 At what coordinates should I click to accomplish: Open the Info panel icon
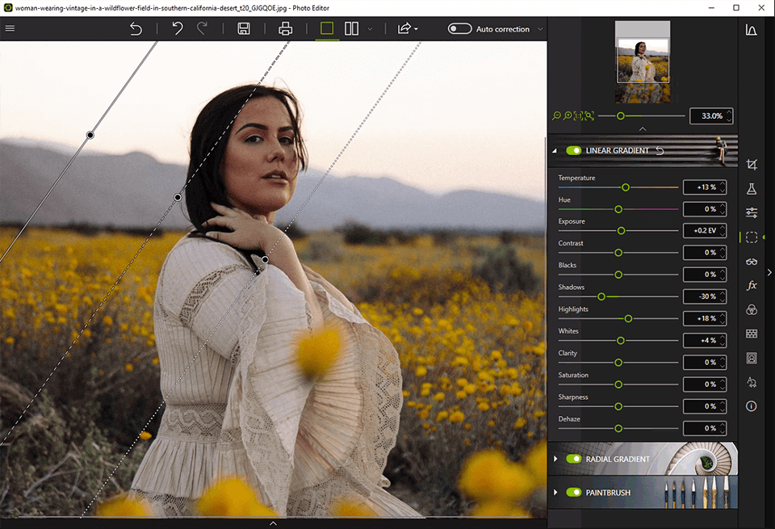(752, 407)
